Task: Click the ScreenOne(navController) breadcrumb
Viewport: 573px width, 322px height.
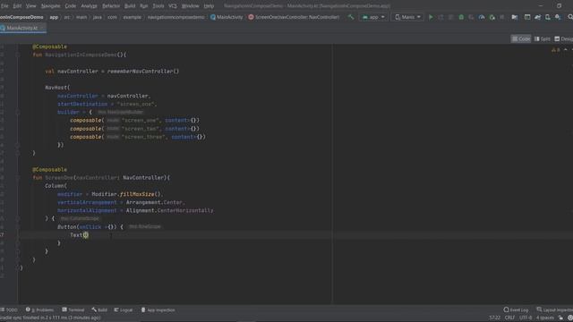Action: coord(295,17)
